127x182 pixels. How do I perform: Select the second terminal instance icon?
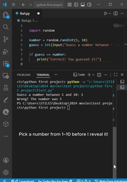tap(122, 87)
